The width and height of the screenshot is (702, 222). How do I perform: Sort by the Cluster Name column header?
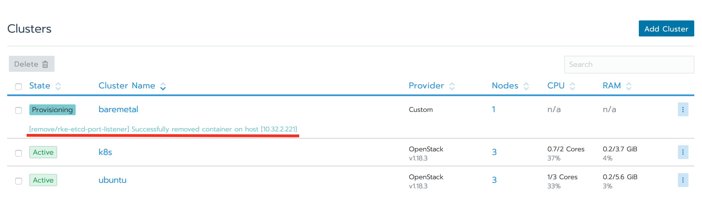pos(127,86)
